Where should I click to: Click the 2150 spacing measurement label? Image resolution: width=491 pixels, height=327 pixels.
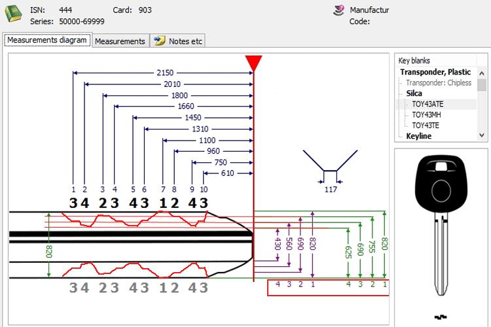tap(164, 72)
